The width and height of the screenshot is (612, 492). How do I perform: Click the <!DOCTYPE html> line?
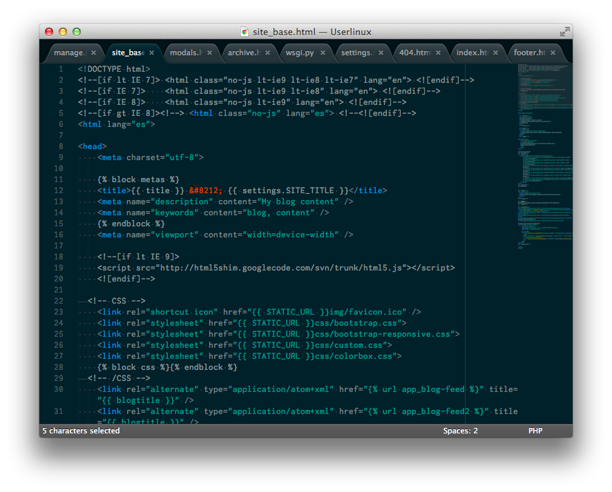[x=114, y=69]
